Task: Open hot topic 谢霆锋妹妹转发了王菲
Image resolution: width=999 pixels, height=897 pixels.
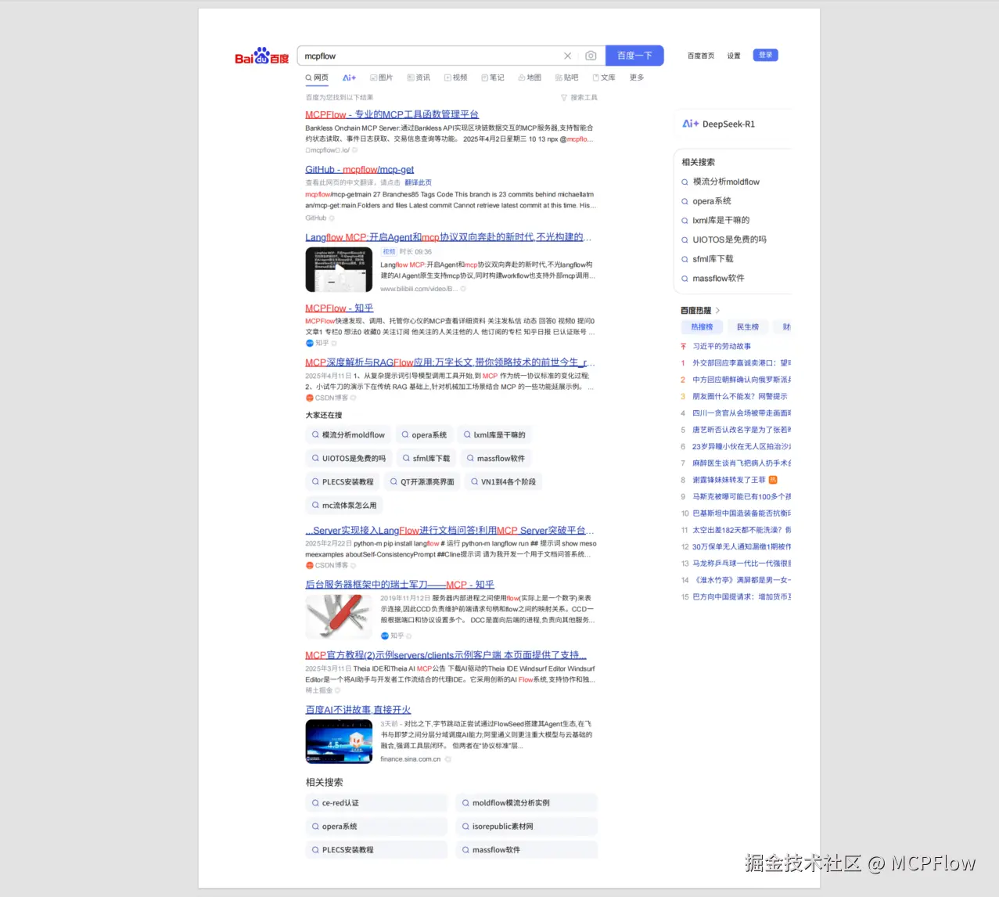Action: 729,480
